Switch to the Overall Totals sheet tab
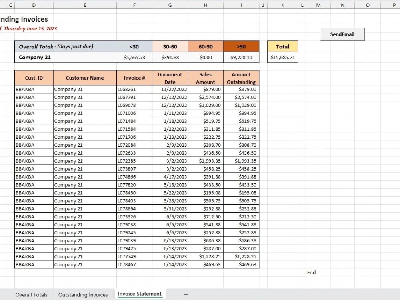 31,295
